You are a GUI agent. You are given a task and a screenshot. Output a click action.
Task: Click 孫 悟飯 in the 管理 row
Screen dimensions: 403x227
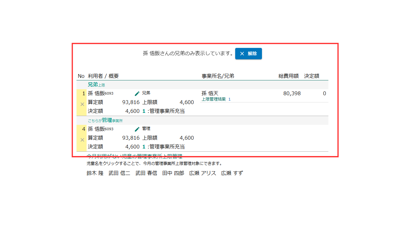(96, 129)
